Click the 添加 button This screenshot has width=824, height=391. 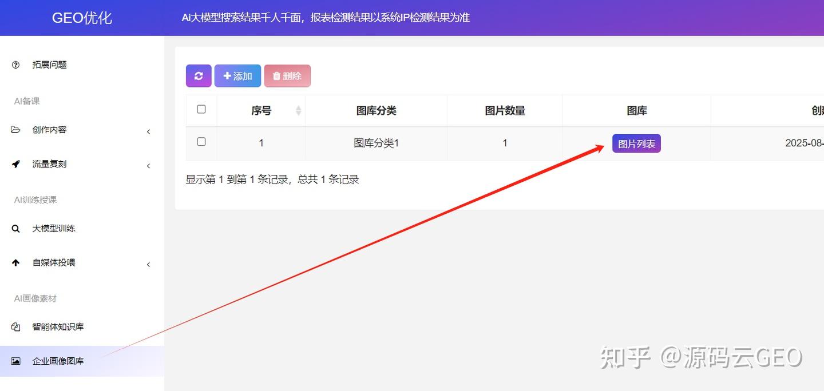pos(237,76)
